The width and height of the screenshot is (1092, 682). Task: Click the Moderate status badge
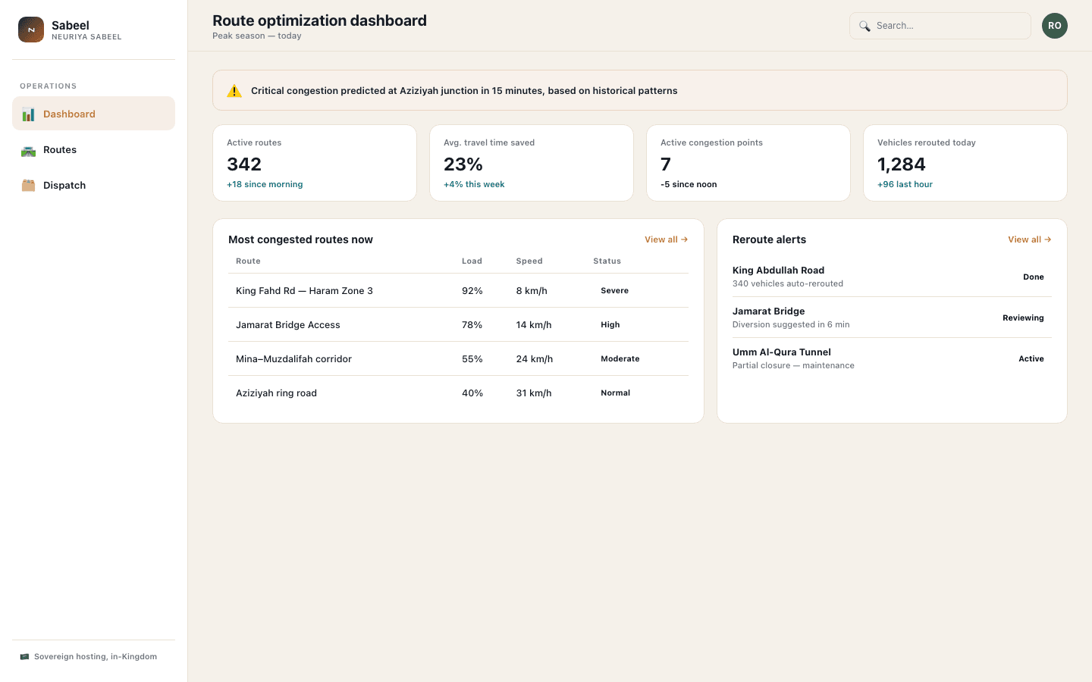tap(620, 359)
